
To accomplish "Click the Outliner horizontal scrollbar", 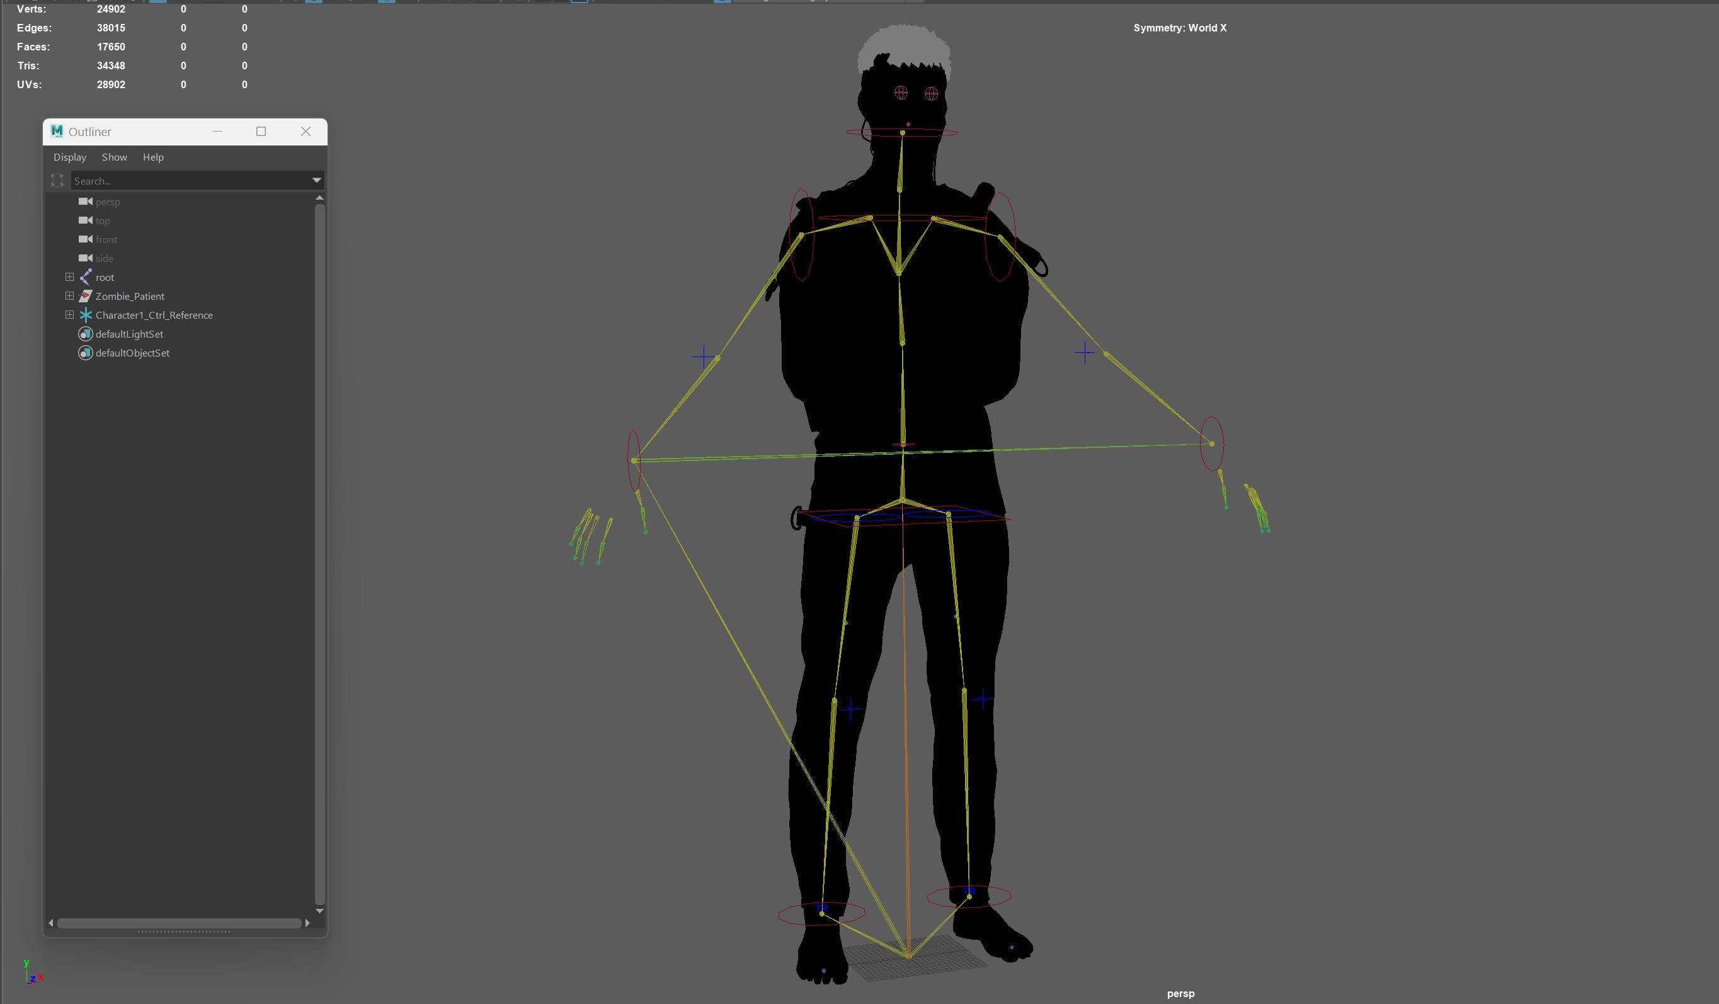I will pos(179,923).
